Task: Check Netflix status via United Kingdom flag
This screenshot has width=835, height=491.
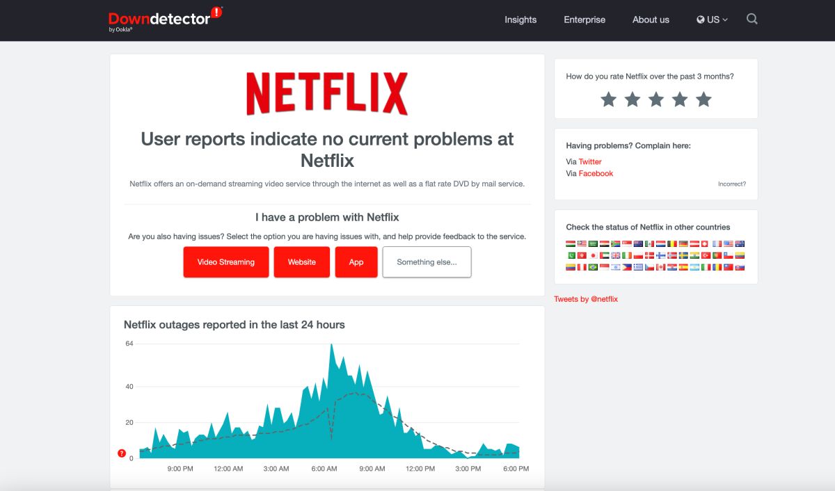Action: click(616, 255)
